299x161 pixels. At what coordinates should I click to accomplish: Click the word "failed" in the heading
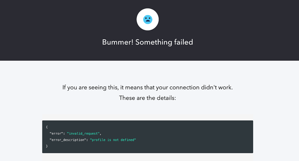183,42
